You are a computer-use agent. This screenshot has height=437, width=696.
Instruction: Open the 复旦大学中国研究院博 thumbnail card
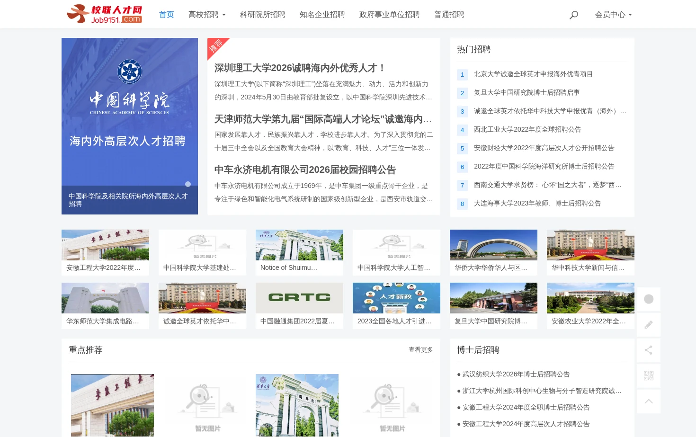493,305
